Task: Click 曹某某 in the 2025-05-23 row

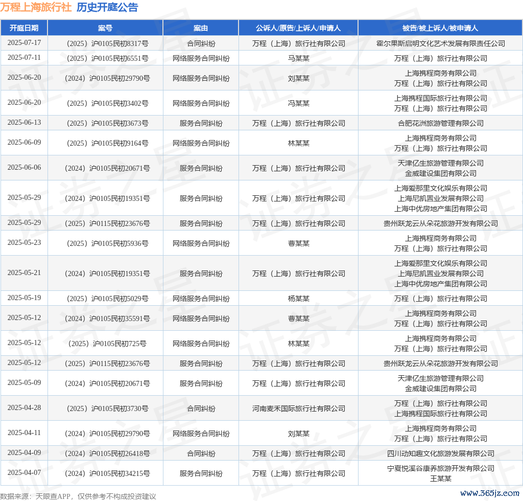Action: coord(298,244)
